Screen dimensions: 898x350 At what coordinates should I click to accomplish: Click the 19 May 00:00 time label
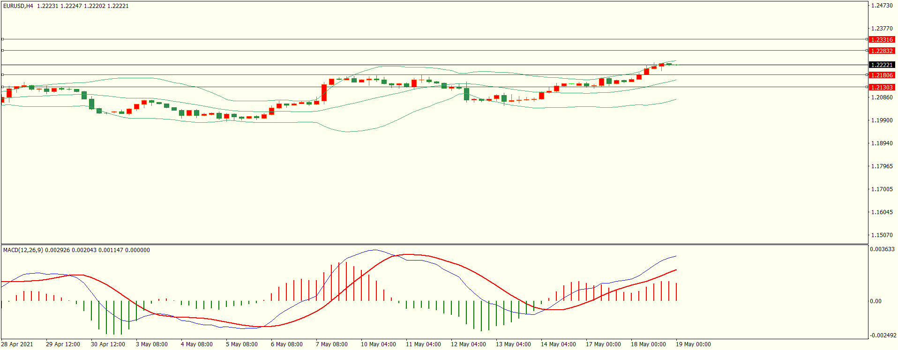[x=693, y=344]
